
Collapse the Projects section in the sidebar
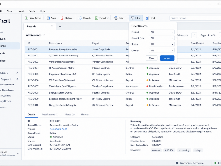click(17, 73)
